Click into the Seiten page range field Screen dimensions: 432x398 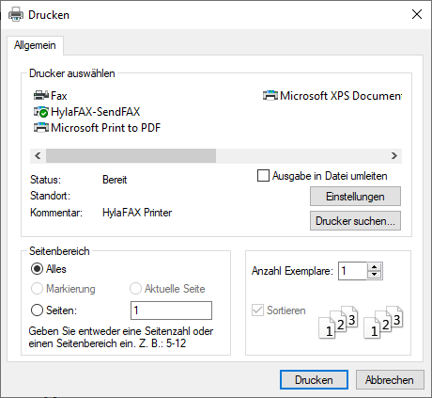[171, 310]
